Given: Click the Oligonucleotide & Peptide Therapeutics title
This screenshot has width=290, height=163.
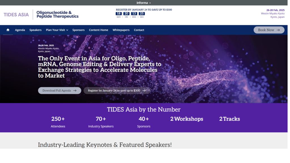Looking at the screenshot, I should click(x=57, y=14).
